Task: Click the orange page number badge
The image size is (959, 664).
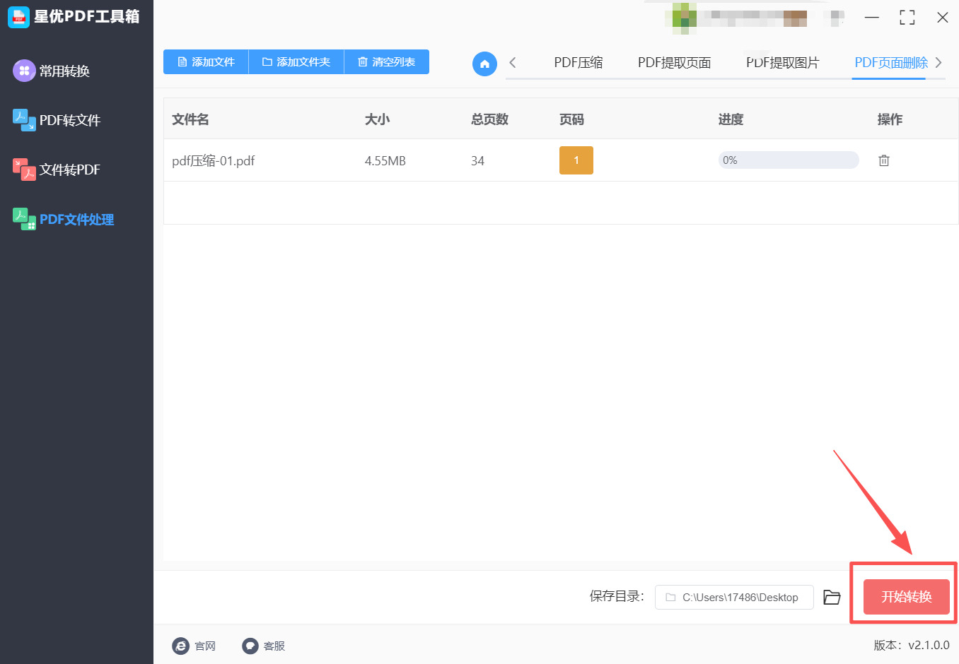Action: pos(576,160)
